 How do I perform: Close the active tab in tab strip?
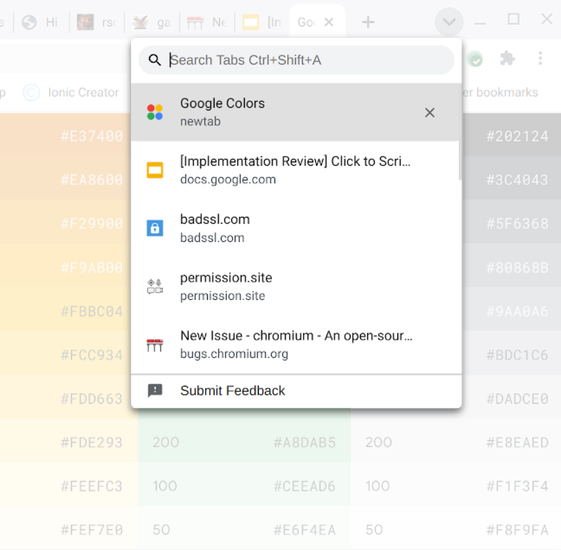pyautogui.click(x=329, y=22)
